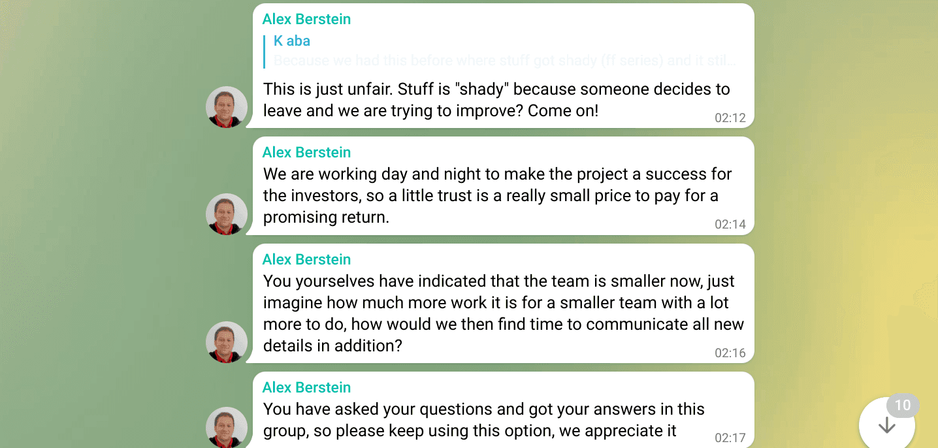Open avatar beside the 02:16 message
Image resolution: width=938 pixels, height=448 pixels.
click(x=227, y=342)
